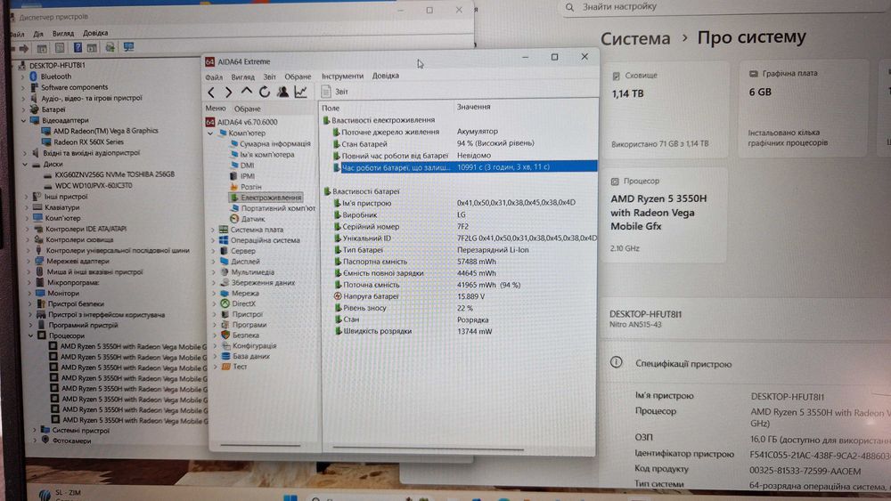Click the Клавіатури icon in Device Manager
Image resolution: width=891 pixels, height=501 pixels.
point(38,207)
